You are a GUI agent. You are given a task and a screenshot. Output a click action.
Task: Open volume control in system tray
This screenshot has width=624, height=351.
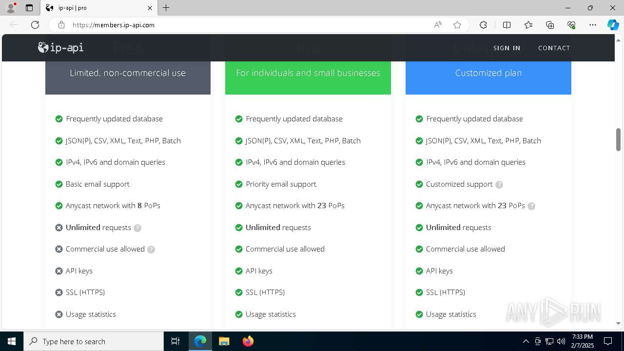[x=561, y=341]
